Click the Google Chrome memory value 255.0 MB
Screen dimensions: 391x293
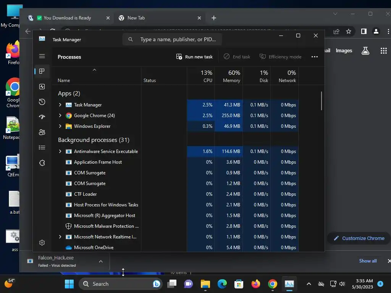click(x=231, y=116)
